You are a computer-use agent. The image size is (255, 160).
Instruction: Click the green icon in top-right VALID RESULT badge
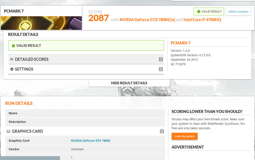tap(199, 12)
